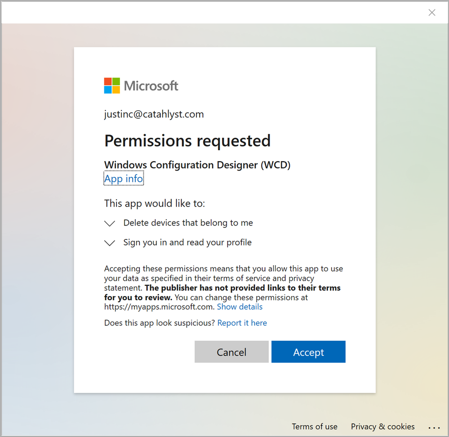Report suspicious app via Report it here

point(242,323)
